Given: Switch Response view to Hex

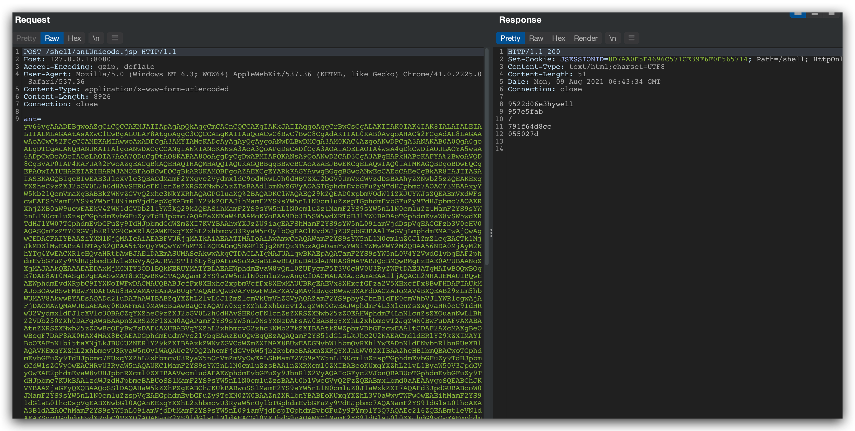Looking at the screenshot, I should 558,38.
